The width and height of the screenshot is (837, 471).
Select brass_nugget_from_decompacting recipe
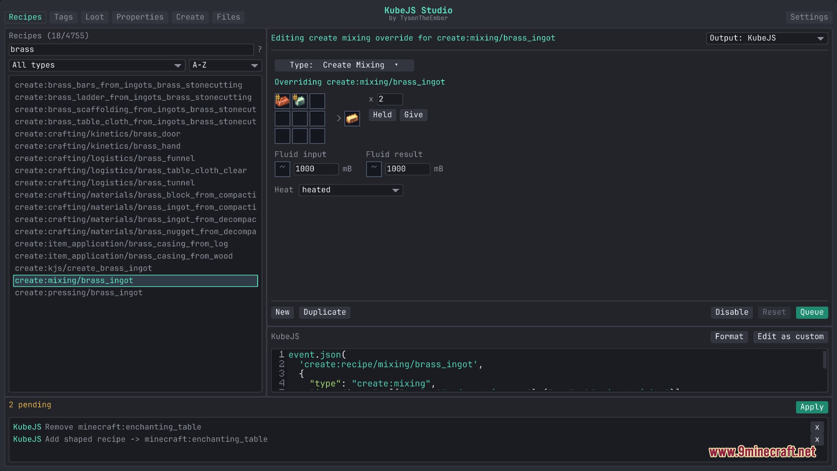(136, 232)
